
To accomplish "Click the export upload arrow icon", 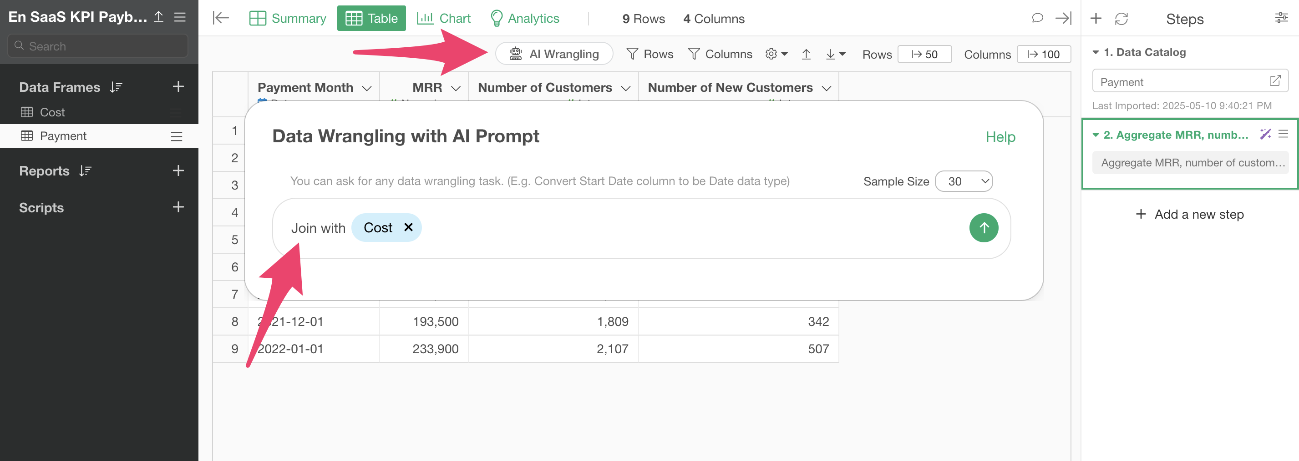I will pos(806,54).
